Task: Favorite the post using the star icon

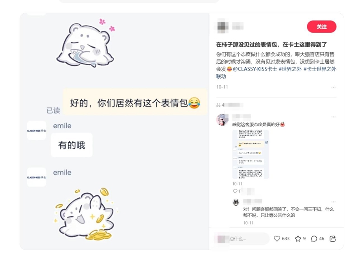Action: pyautogui.click(x=298, y=239)
